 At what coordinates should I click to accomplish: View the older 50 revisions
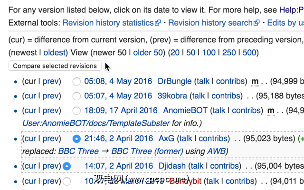coord(147,52)
